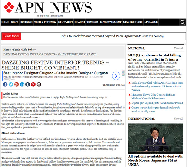Click the Lead Stories red label
This screenshot has width=187, height=167.
(12, 36)
